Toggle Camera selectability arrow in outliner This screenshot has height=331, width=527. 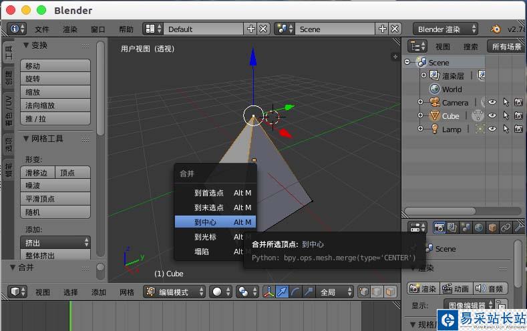pyautogui.click(x=506, y=102)
